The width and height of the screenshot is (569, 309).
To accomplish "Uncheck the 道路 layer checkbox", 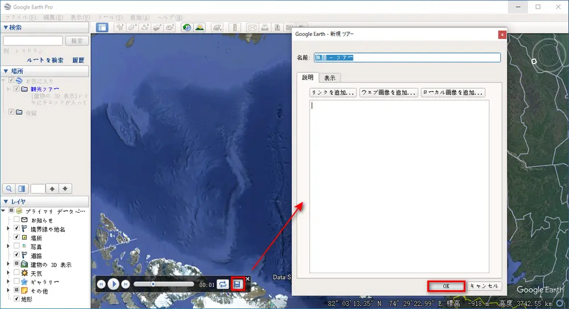I will click(x=17, y=255).
